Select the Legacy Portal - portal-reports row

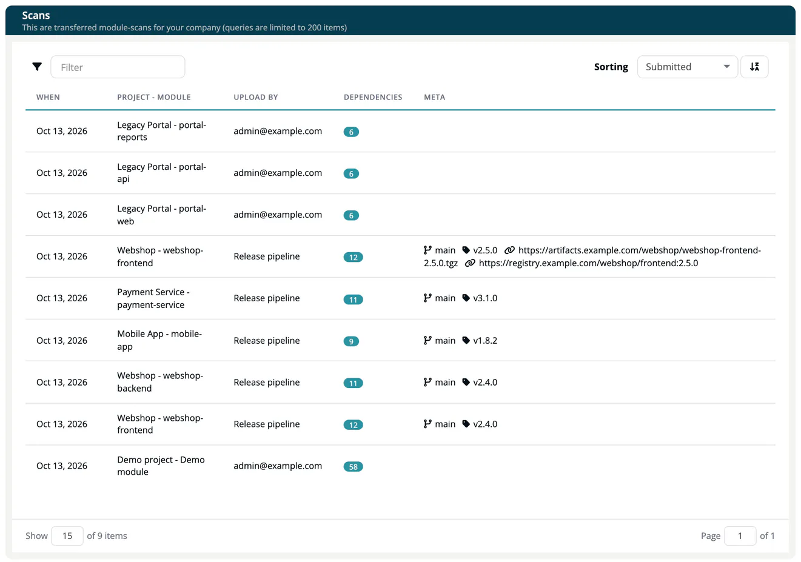(x=400, y=131)
